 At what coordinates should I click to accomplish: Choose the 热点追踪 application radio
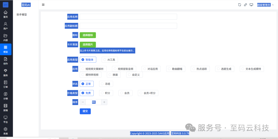tap(200, 69)
